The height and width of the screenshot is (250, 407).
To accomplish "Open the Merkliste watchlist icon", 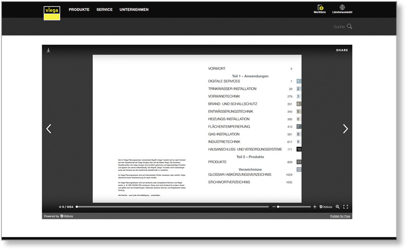I will click(x=320, y=8).
